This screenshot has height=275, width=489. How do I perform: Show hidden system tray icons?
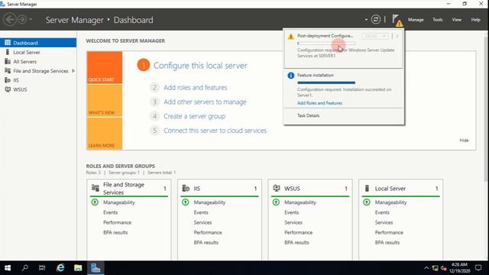(x=426, y=268)
